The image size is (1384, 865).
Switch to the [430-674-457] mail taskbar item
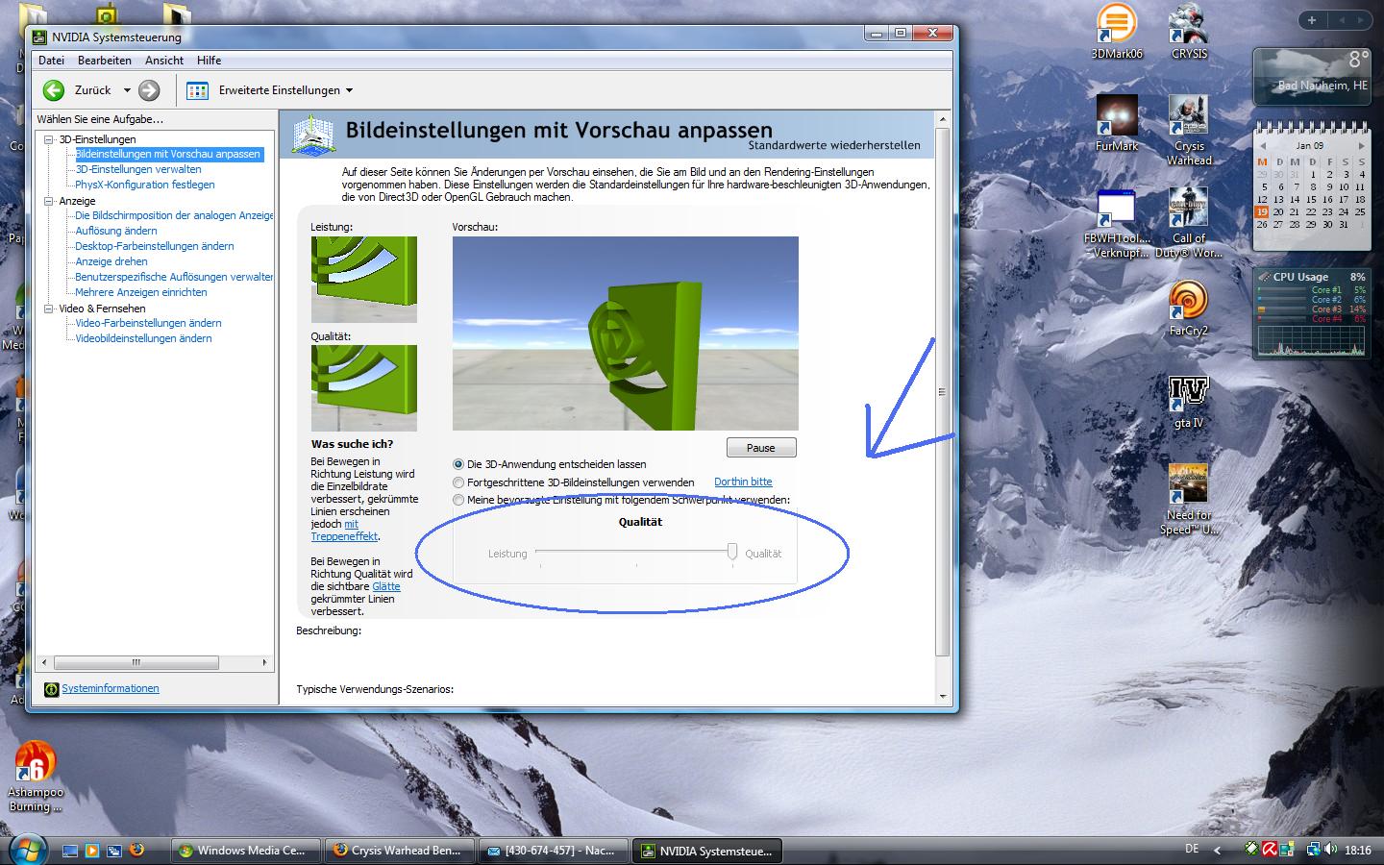[x=553, y=851]
